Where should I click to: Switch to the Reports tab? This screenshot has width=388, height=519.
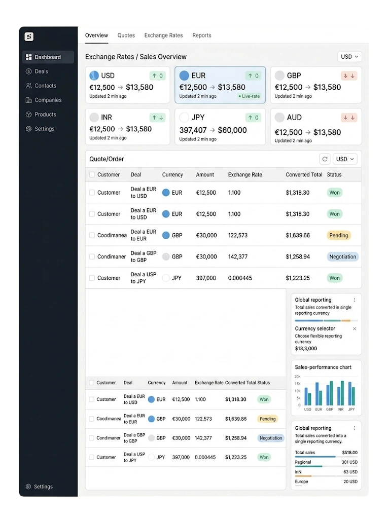(202, 35)
